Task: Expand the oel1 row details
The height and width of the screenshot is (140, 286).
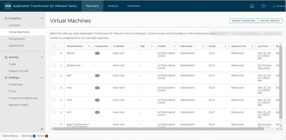Action: [x=61, y=75]
